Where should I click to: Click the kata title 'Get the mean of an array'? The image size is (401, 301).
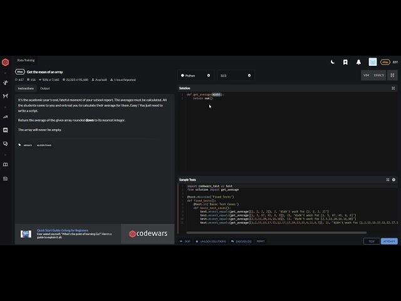click(44, 72)
